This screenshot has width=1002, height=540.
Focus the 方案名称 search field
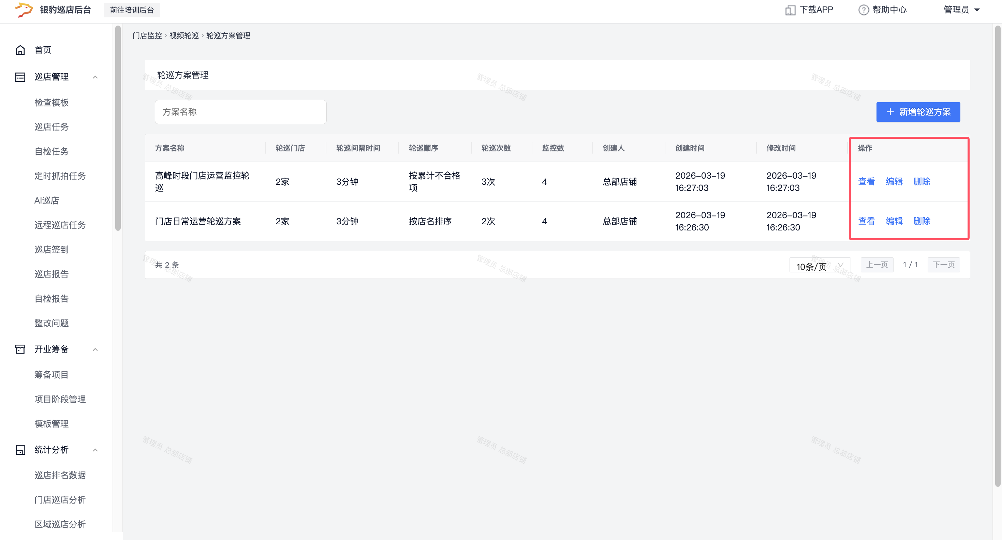[240, 112]
